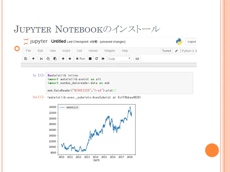Click the 24000 y-axis tick label
This screenshot has height=172, width=230.
pos(53,107)
